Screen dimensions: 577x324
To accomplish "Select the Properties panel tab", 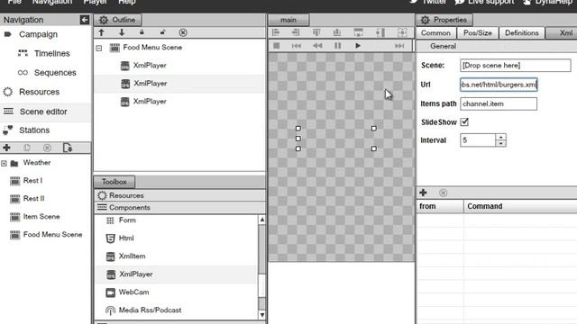I will point(444,20).
